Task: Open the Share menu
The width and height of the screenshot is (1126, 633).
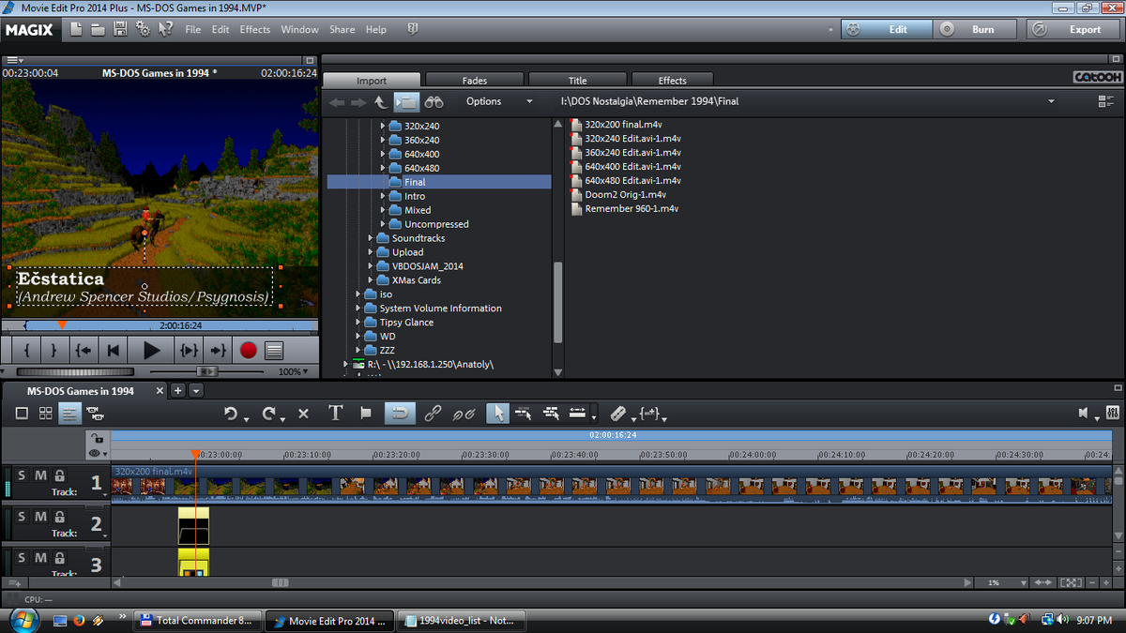Action: click(x=342, y=29)
